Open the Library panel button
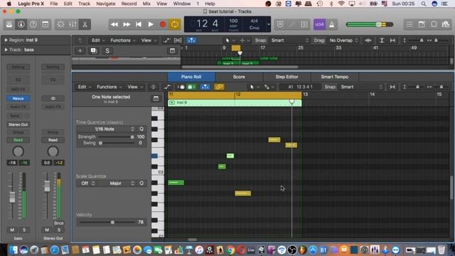The height and width of the screenshot is (256, 455). [9, 24]
